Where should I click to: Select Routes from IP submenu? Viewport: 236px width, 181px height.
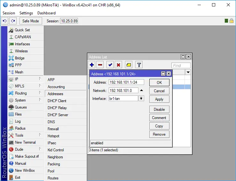tap(66, 178)
